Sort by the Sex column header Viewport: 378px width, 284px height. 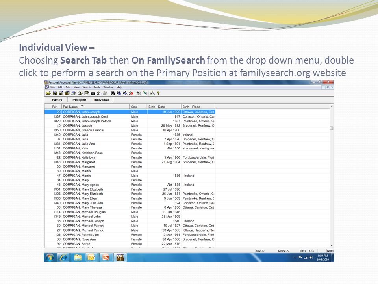pos(138,106)
